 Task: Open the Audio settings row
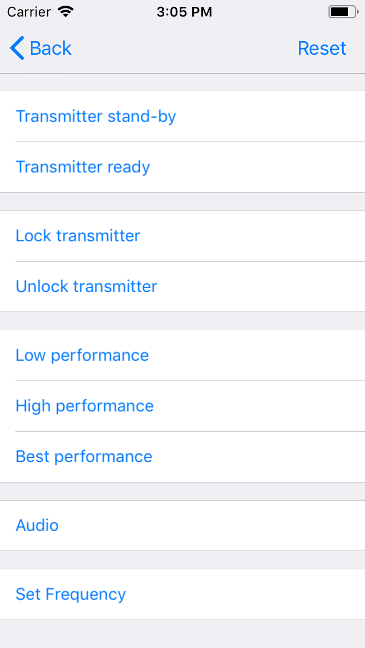tap(38, 525)
